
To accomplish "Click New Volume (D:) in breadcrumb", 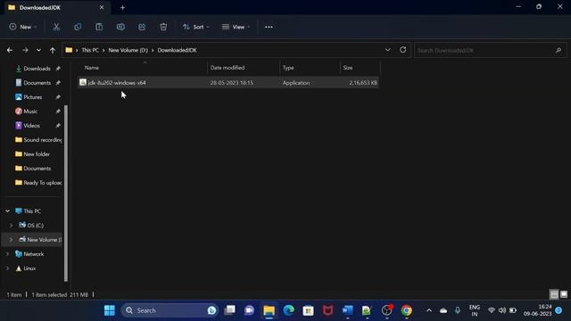I will coord(128,50).
